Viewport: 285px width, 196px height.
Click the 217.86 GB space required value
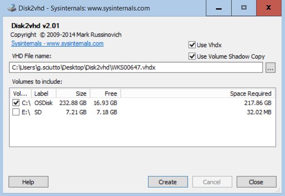tap(258, 103)
